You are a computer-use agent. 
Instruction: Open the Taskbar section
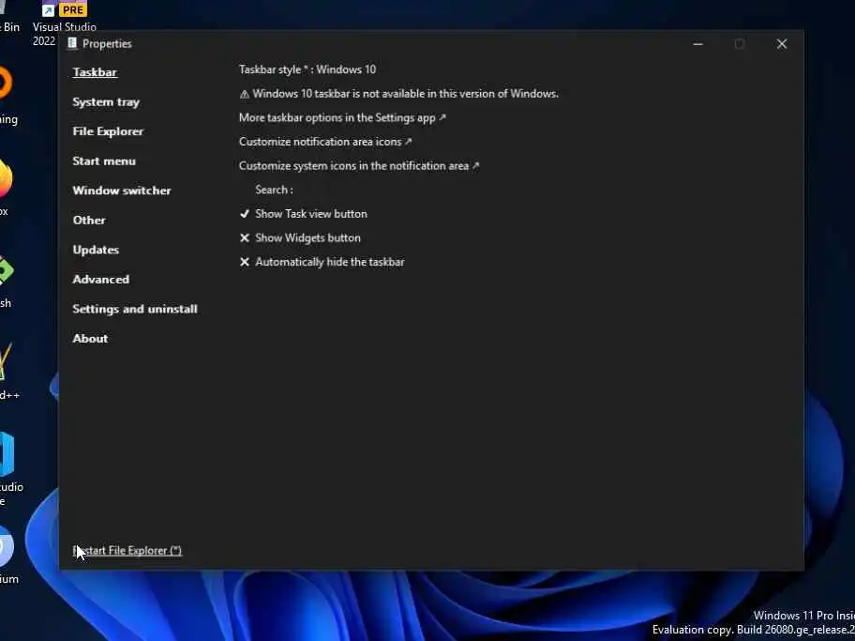(95, 72)
